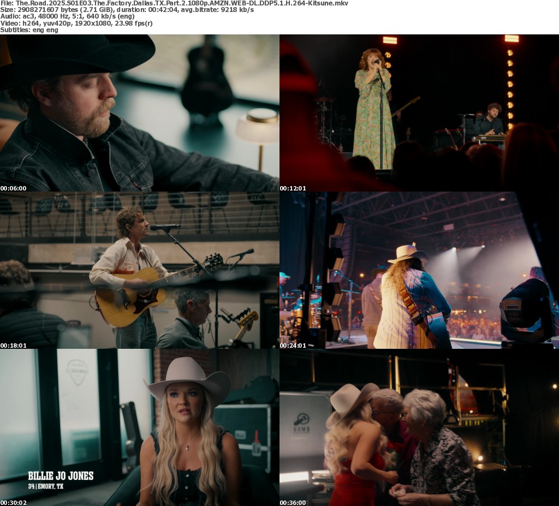Click the BILLIE JO JONES name caption
The width and height of the screenshot is (559, 506).
click(61, 476)
